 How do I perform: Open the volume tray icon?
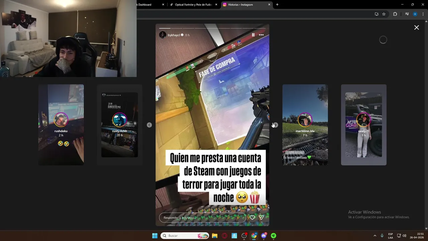coord(404,236)
